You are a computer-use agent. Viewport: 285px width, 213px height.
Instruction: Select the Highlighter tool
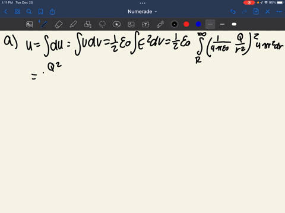(x=73, y=24)
